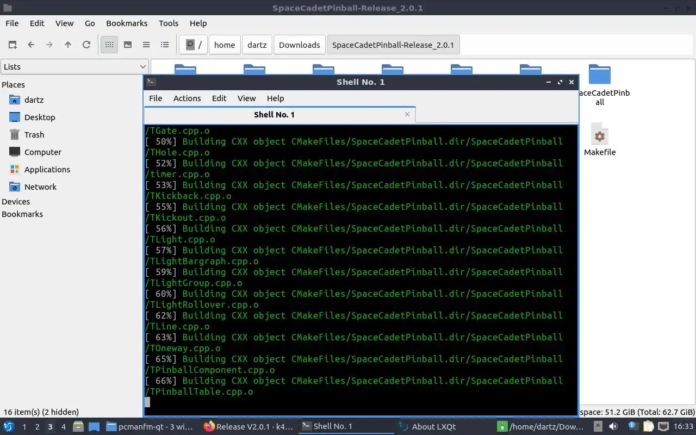Image resolution: width=696 pixels, height=435 pixels.
Task: Switch to Shell No. 1 taskbar entry
Action: coord(346,426)
